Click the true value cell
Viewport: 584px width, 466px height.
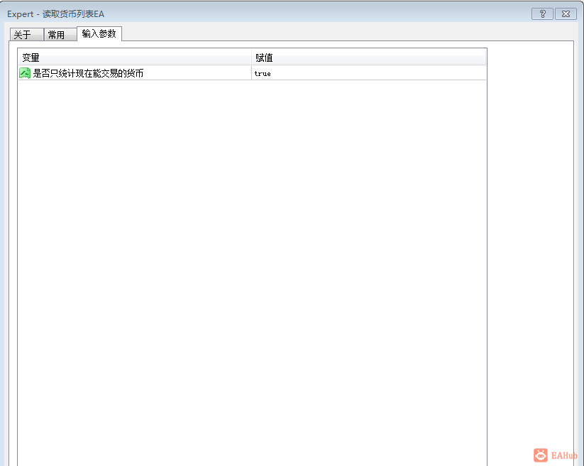(369, 73)
